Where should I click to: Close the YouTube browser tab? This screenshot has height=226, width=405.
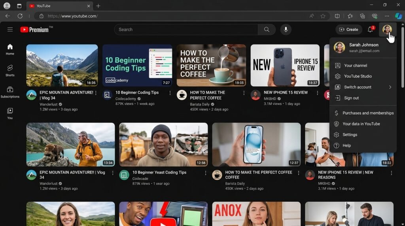pyautogui.click(x=88, y=6)
